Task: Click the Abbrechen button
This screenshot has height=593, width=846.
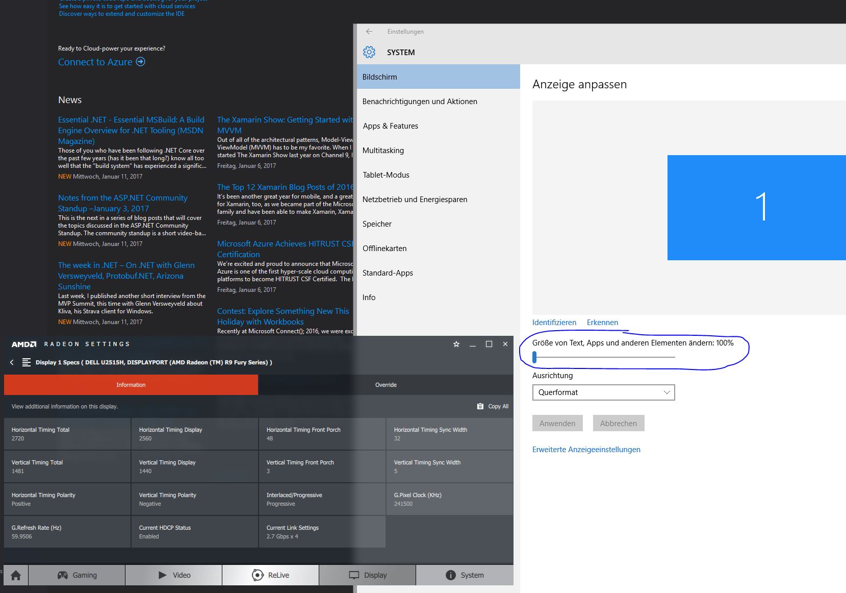Action: [619, 423]
